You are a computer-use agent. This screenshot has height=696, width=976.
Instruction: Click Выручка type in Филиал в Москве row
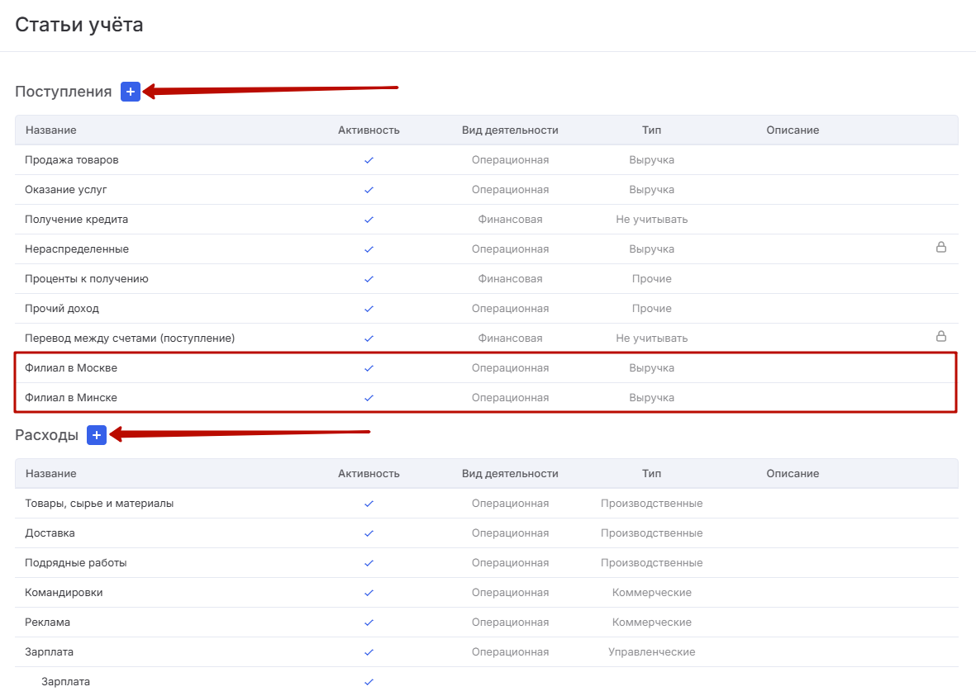[652, 368]
